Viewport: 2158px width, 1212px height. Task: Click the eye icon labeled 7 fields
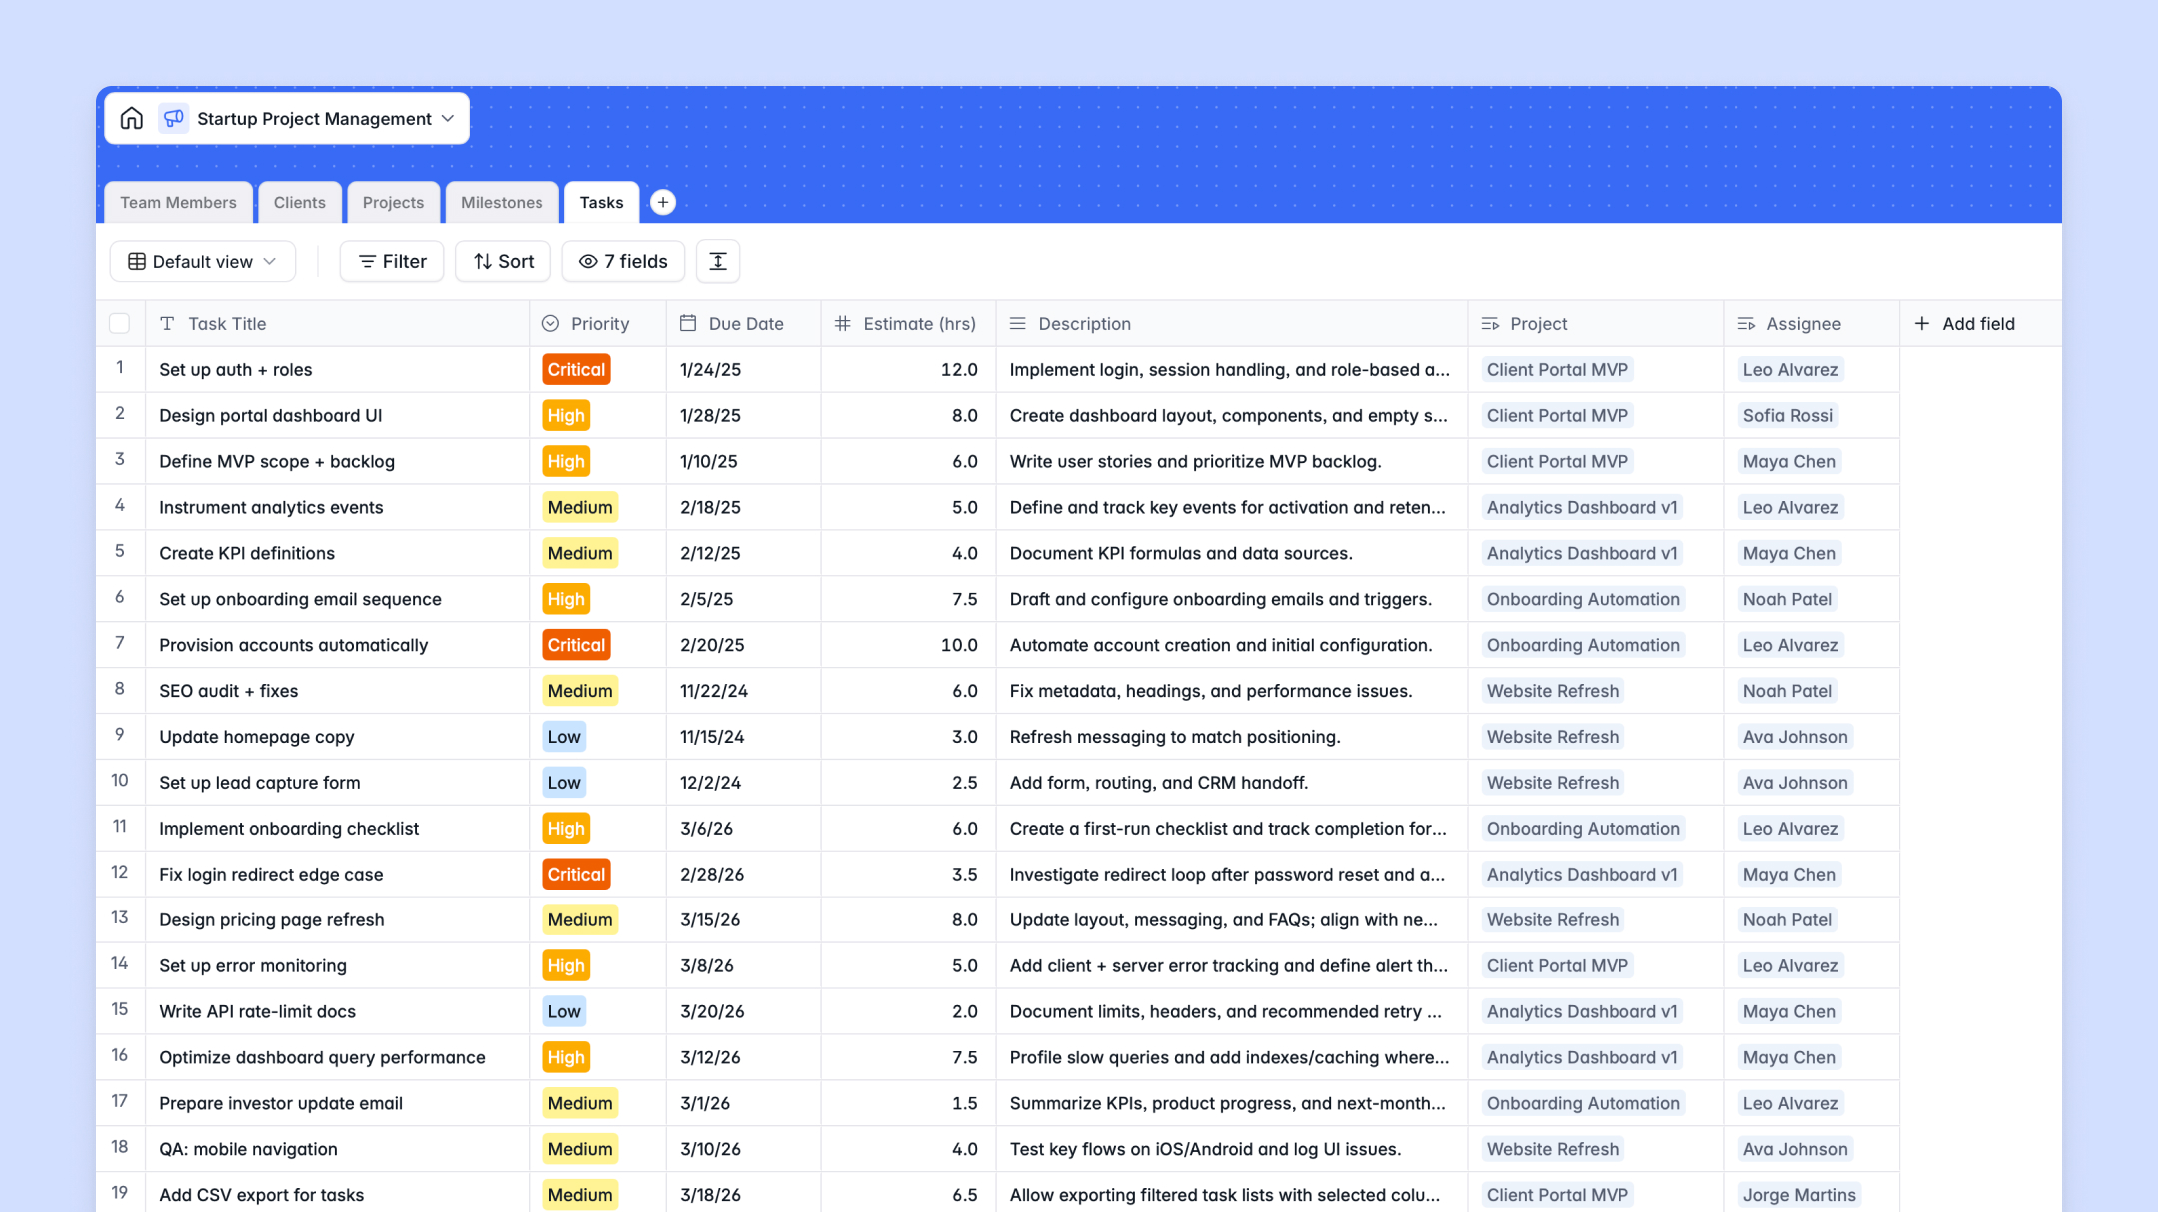589,261
